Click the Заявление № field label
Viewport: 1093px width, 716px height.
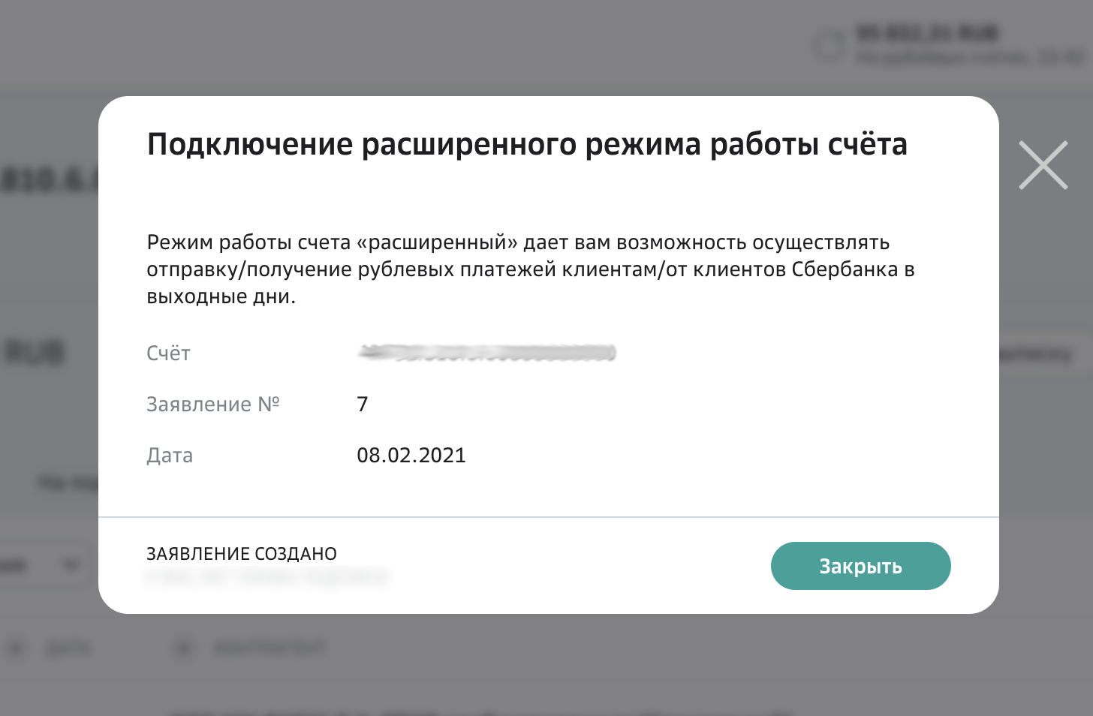tap(213, 404)
